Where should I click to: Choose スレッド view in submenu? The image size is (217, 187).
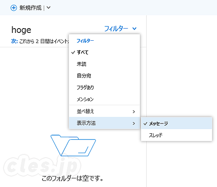coord(177,135)
